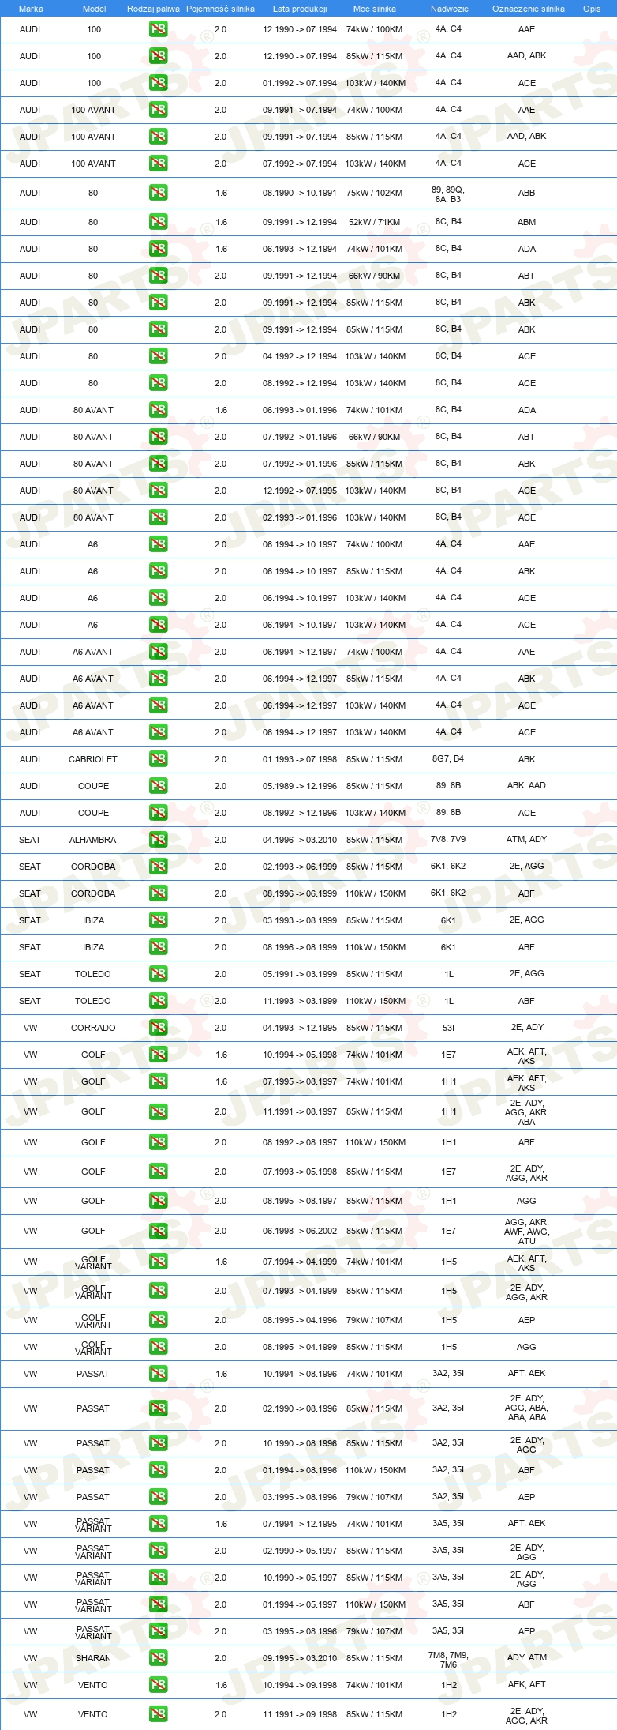Click fuel icon in VW VENTO 2.0 row
The image size is (617, 1730).
tap(158, 1714)
